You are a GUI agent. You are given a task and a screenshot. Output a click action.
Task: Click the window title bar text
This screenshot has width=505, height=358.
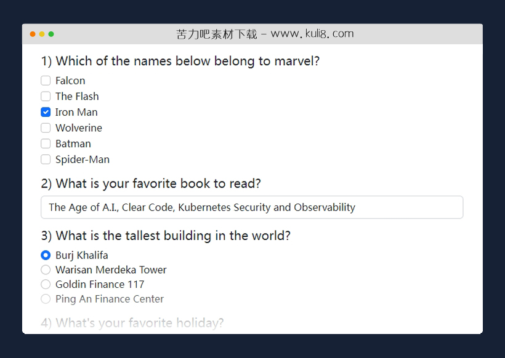pyautogui.click(x=265, y=34)
